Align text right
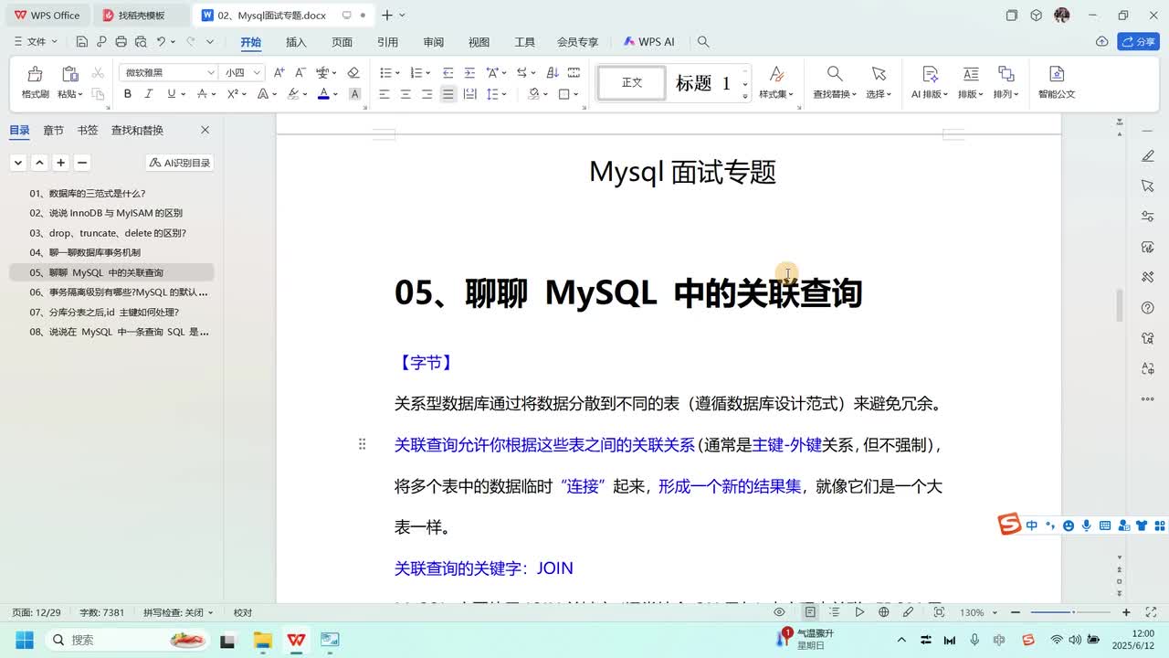 point(427,94)
